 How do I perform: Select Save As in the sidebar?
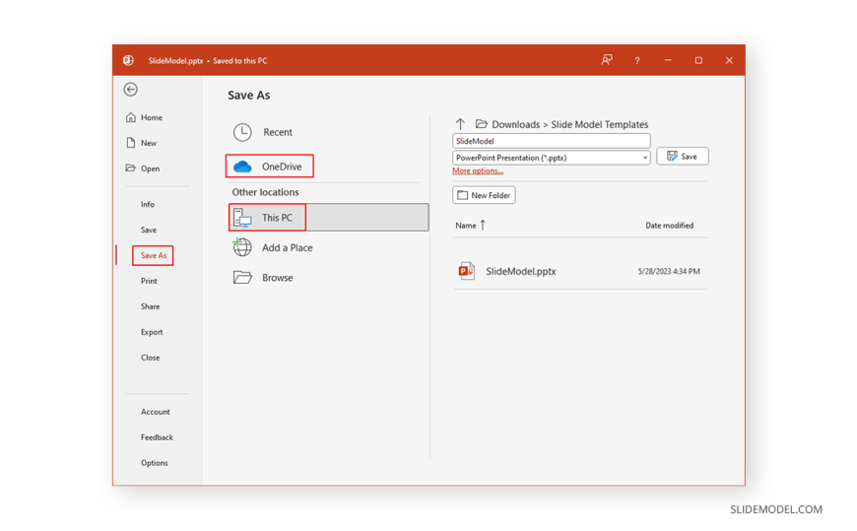tap(154, 255)
